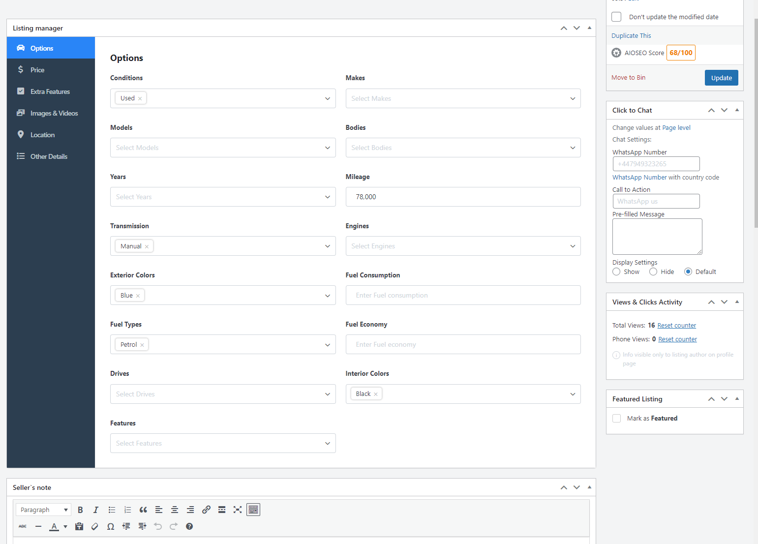
Task: Open the Bodies dropdown
Action: pyautogui.click(x=463, y=148)
